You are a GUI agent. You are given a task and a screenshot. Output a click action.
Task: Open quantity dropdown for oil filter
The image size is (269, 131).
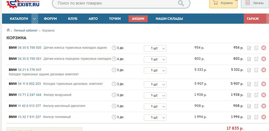click(x=155, y=106)
